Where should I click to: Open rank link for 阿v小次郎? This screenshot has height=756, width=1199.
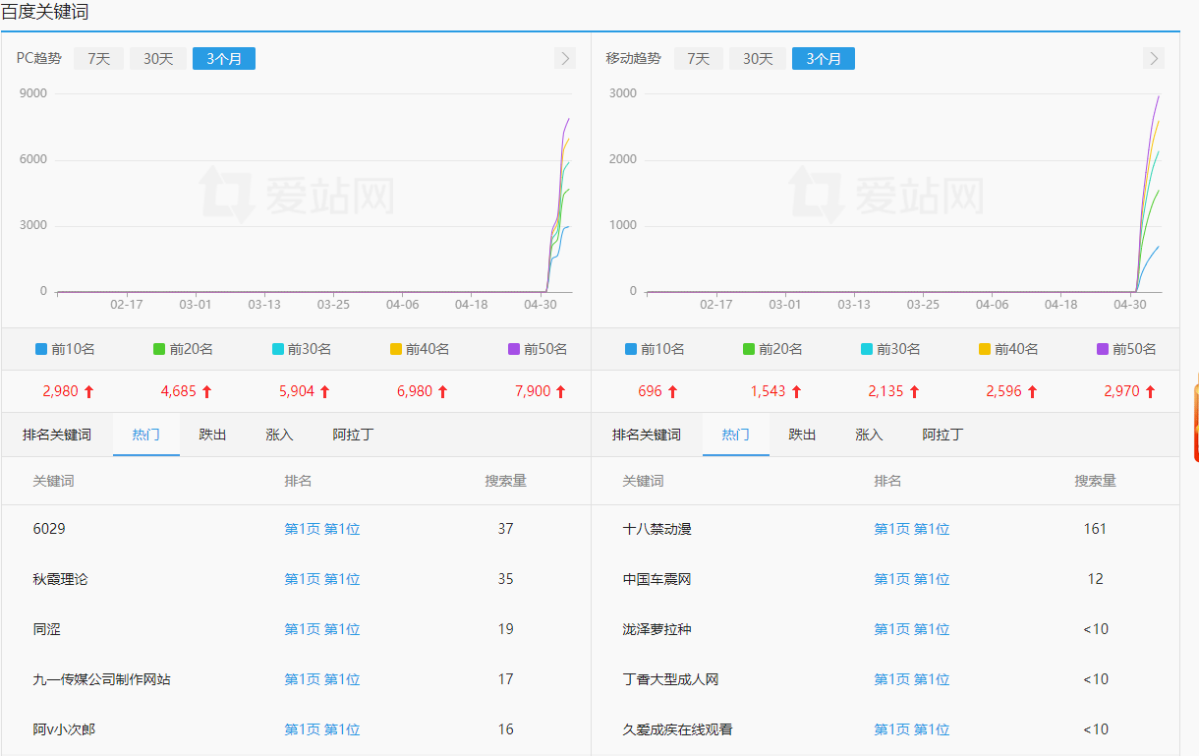click(322, 729)
